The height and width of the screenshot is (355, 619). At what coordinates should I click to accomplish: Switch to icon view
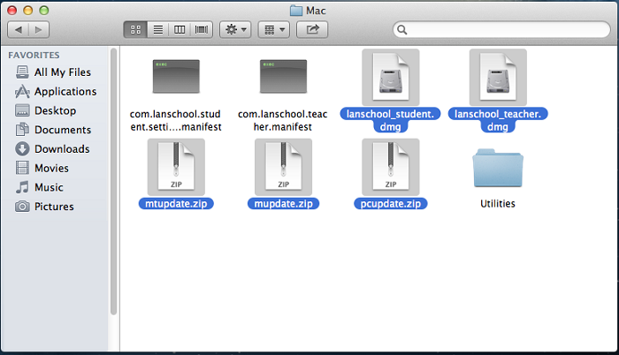(x=135, y=30)
